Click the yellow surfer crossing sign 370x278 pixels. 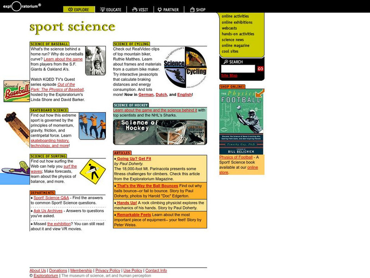(x=93, y=171)
